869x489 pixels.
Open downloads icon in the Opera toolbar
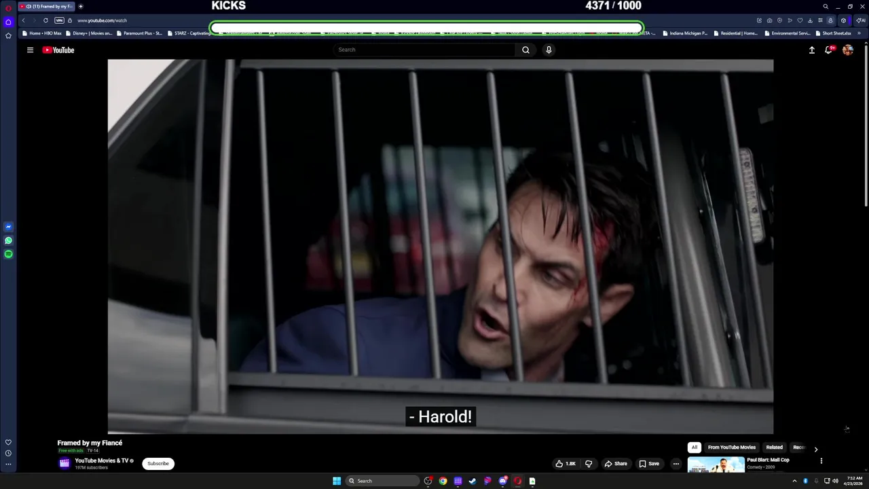(810, 20)
